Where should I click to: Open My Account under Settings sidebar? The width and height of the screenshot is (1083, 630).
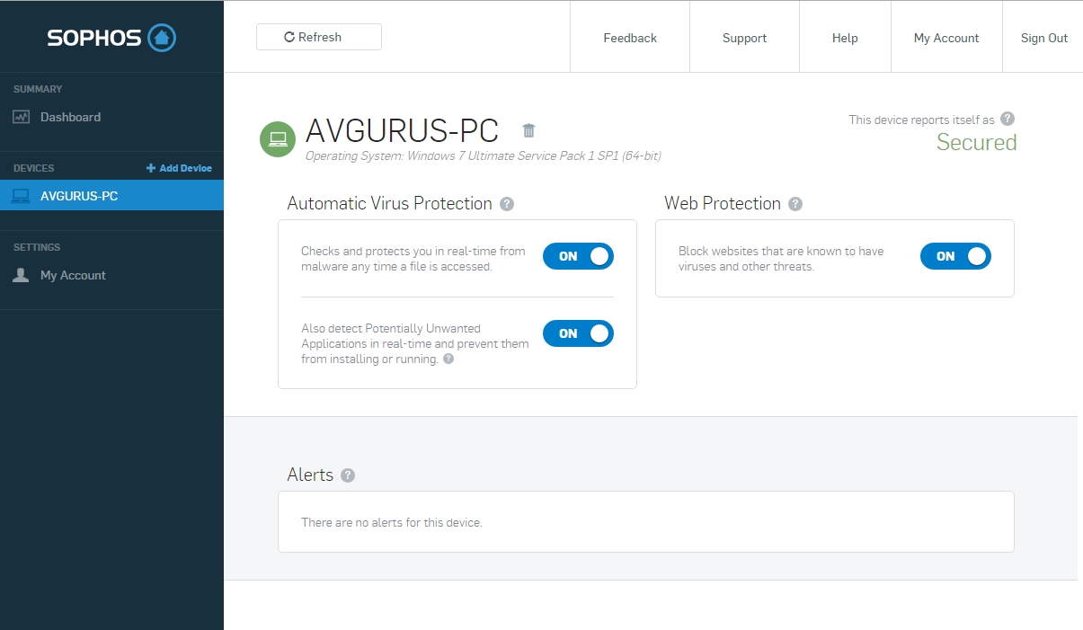click(x=73, y=275)
